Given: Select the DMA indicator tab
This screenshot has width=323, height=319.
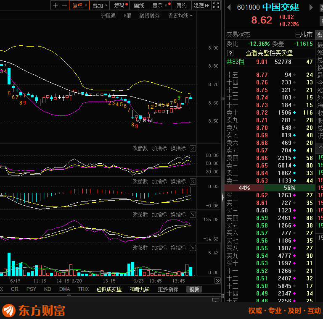Looking at the screenshot, I should [64, 289].
